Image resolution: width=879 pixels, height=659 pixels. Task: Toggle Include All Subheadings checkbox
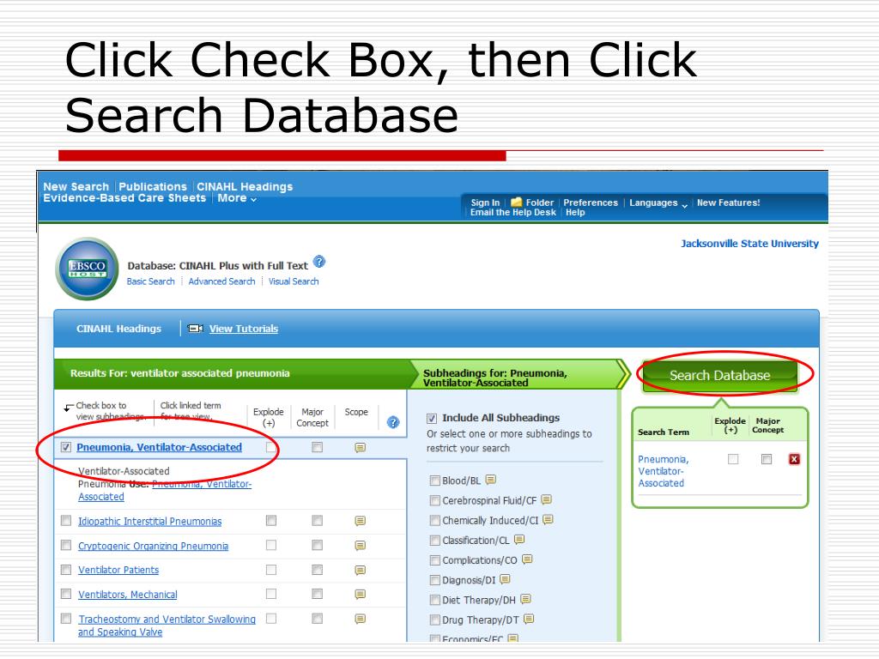[x=432, y=418]
